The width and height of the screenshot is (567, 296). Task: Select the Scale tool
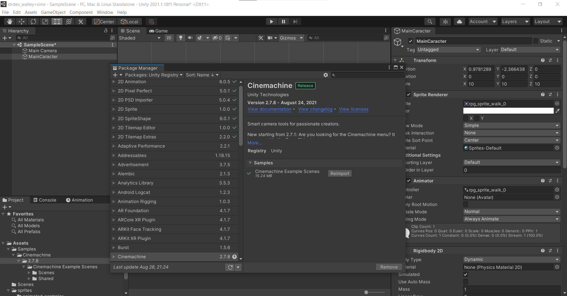point(45,22)
